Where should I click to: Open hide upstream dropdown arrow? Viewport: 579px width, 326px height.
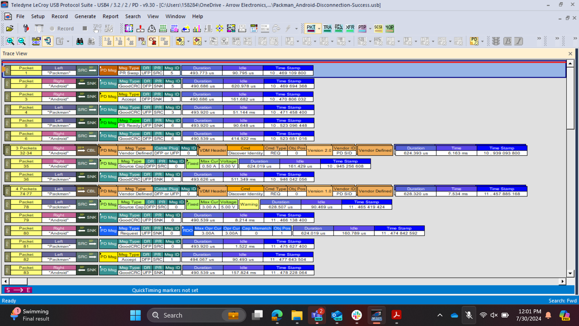point(205,42)
